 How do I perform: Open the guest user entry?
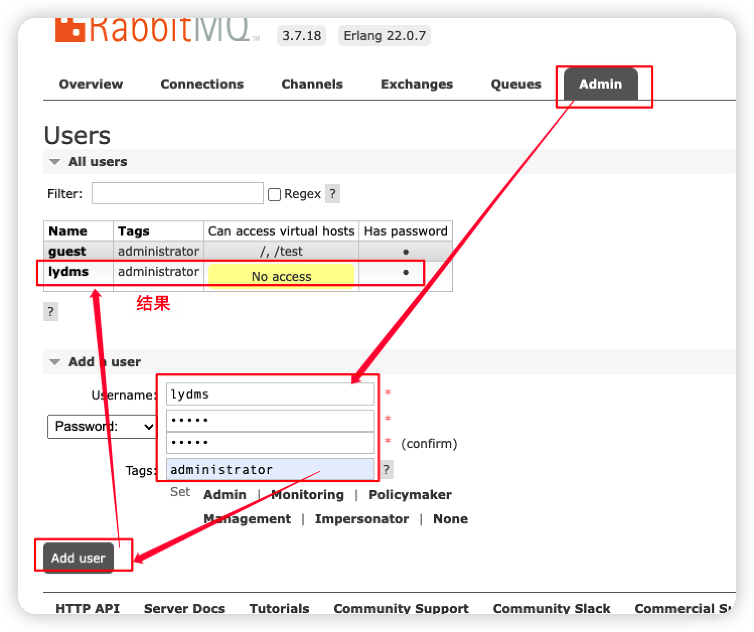click(67, 251)
